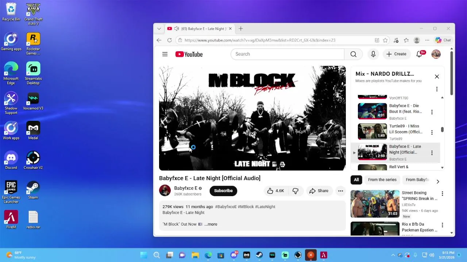Open the YouTube account avatar menu

[436, 54]
